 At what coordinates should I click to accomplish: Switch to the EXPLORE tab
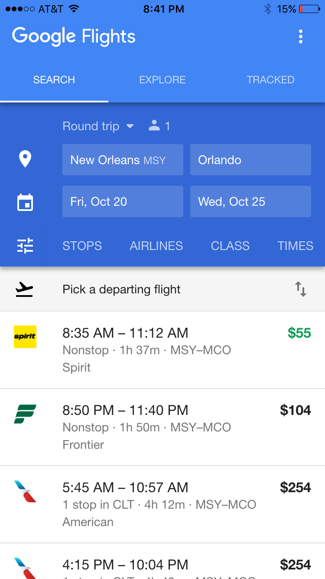click(x=162, y=80)
